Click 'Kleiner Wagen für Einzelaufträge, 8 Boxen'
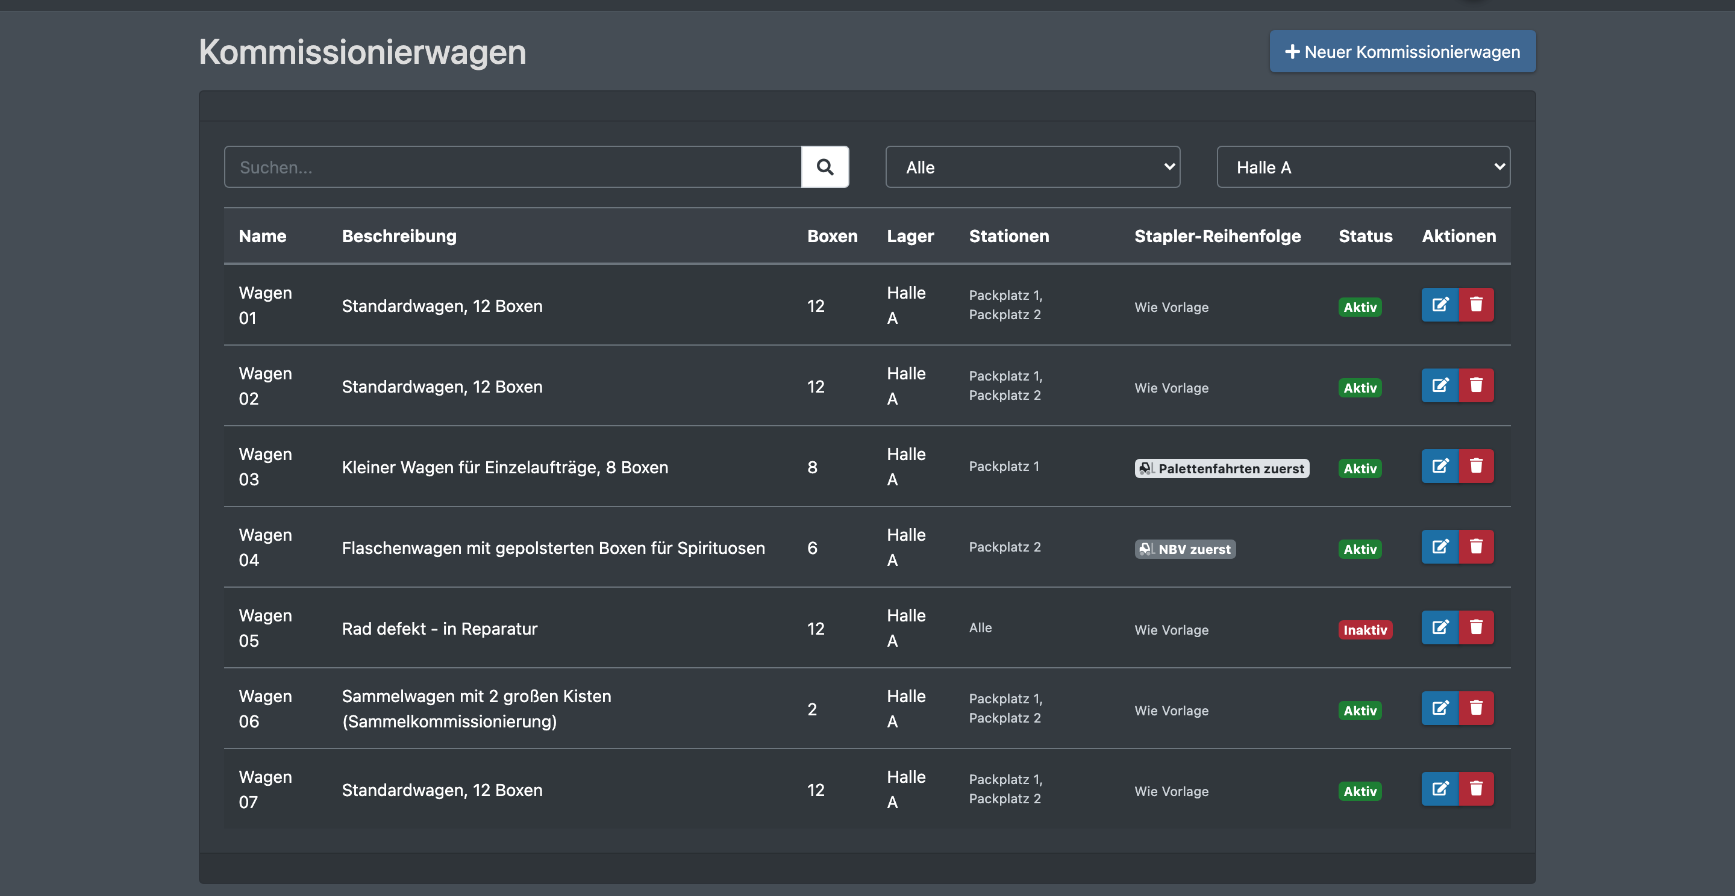The image size is (1735, 896). 505,467
